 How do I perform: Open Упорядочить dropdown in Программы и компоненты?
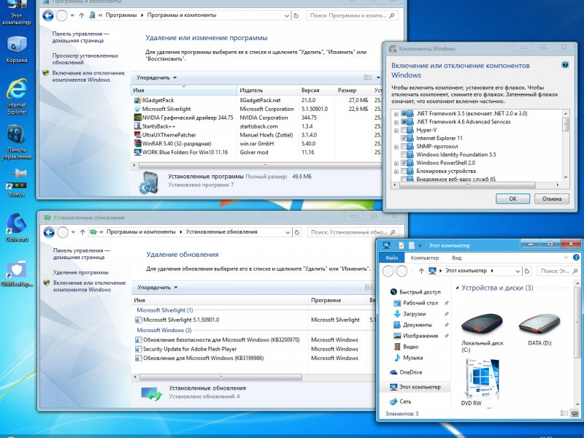pos(156,77)
